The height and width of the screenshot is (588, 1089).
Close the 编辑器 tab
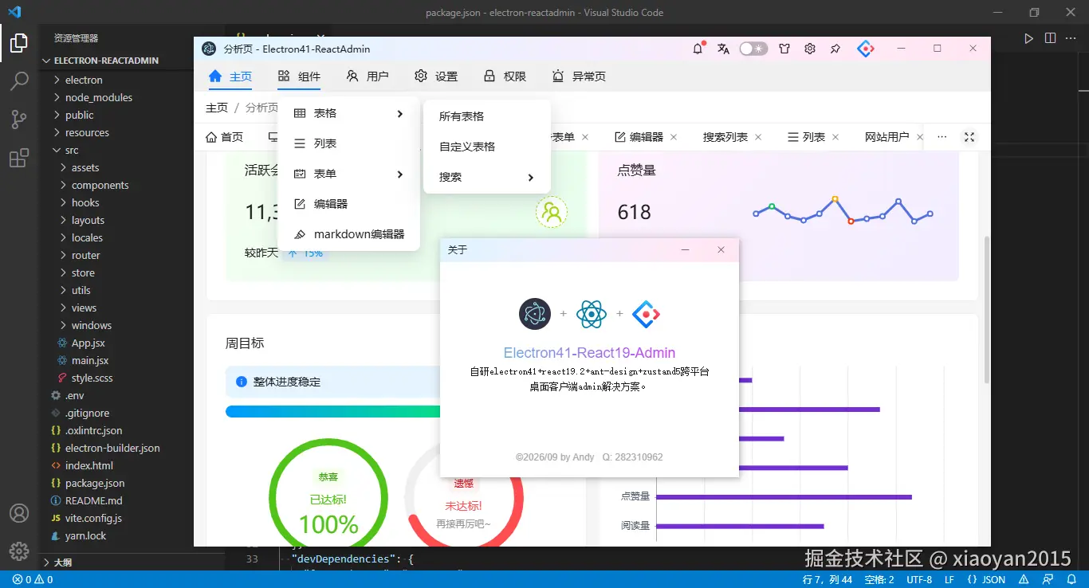(674, 137)
